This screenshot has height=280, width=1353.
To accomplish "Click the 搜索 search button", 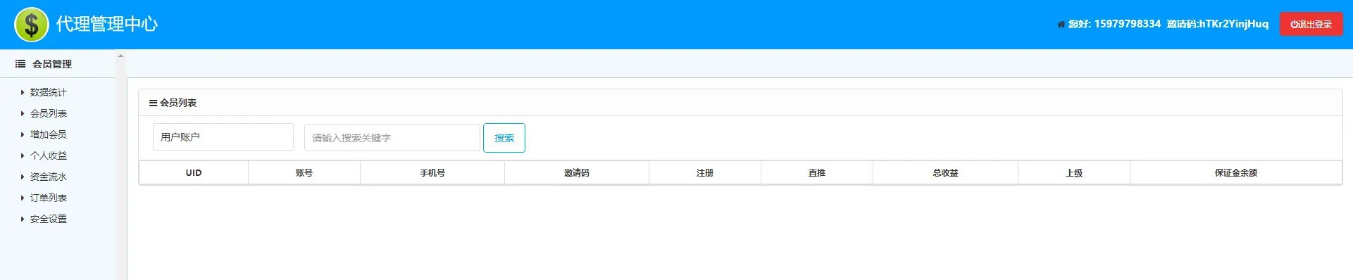I will tap(504, 138).
